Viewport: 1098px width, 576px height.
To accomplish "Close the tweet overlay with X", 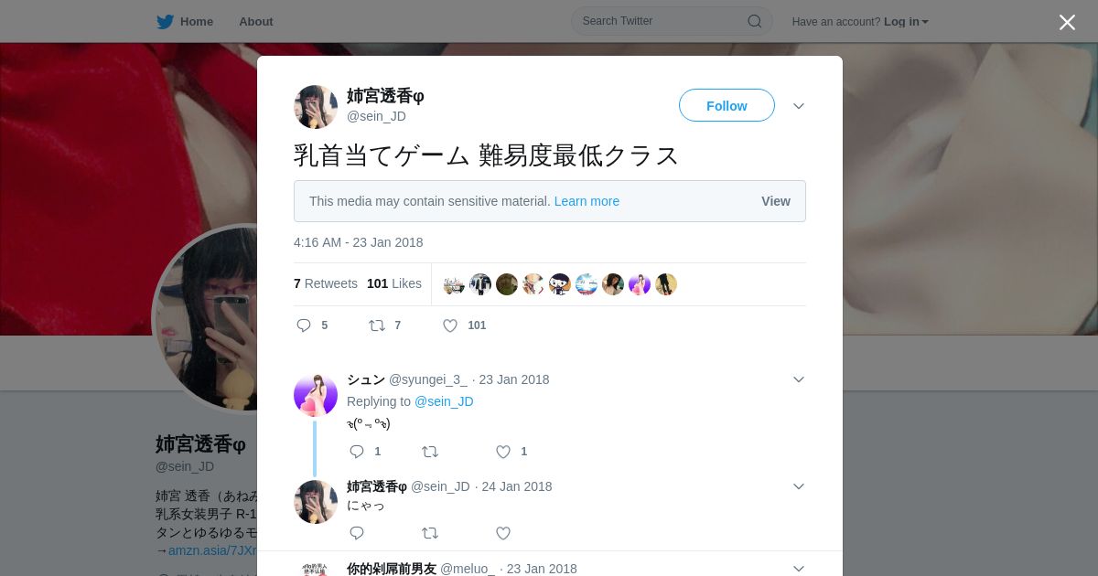I will click(1067, 22).
